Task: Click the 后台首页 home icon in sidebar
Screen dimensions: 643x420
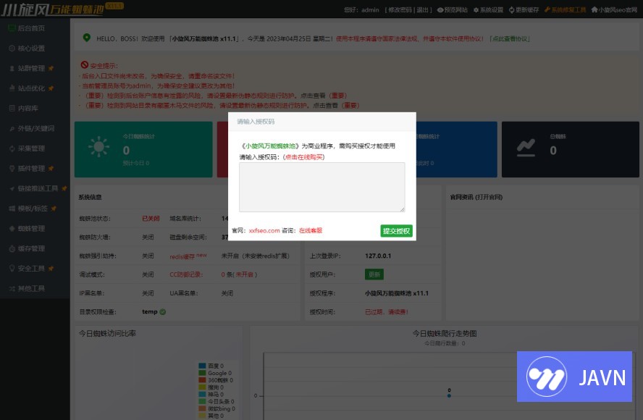Action: tap(12, 28)
